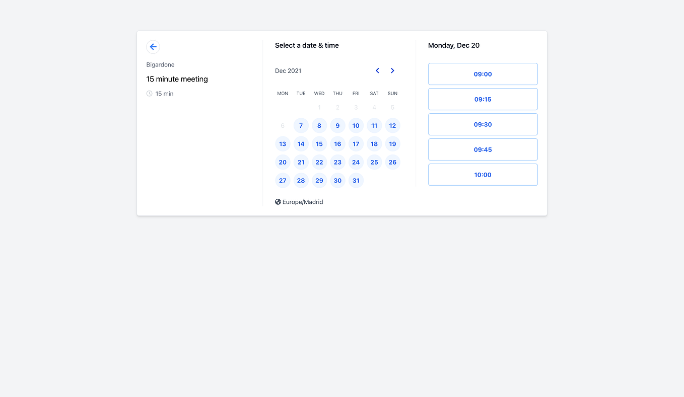Select the Europe/Madrid timezone label
Viewport: 684px width, 397px height.
click(303, 202)
